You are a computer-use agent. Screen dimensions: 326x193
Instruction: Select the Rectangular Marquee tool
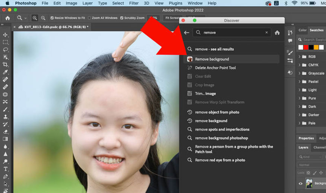tap(6, 42)
